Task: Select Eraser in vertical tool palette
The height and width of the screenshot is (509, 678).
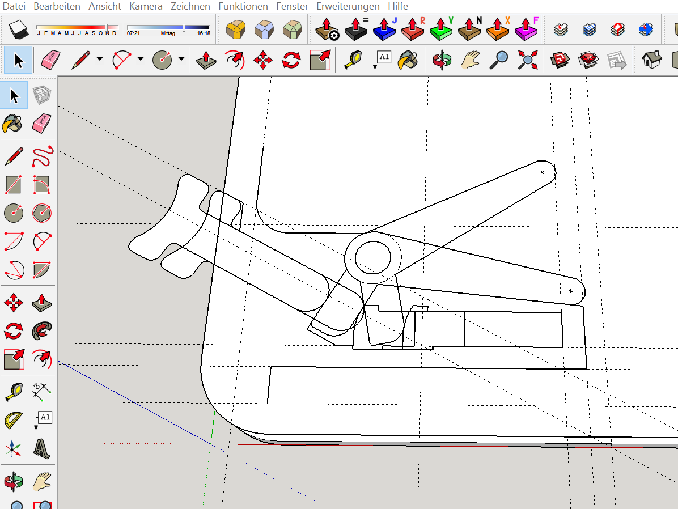Action: click(42, 124)
